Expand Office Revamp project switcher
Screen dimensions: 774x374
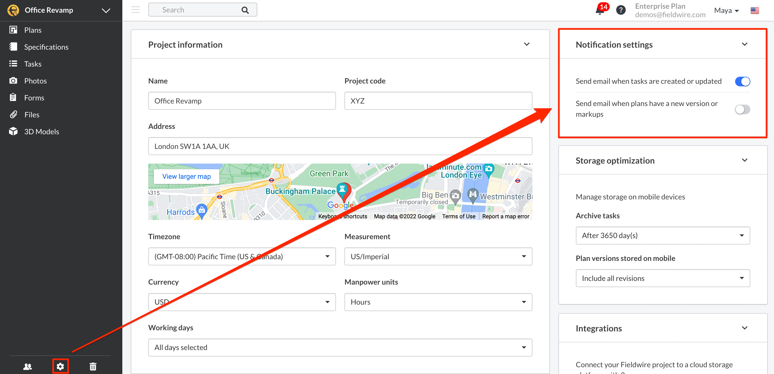tap(106, 10)
